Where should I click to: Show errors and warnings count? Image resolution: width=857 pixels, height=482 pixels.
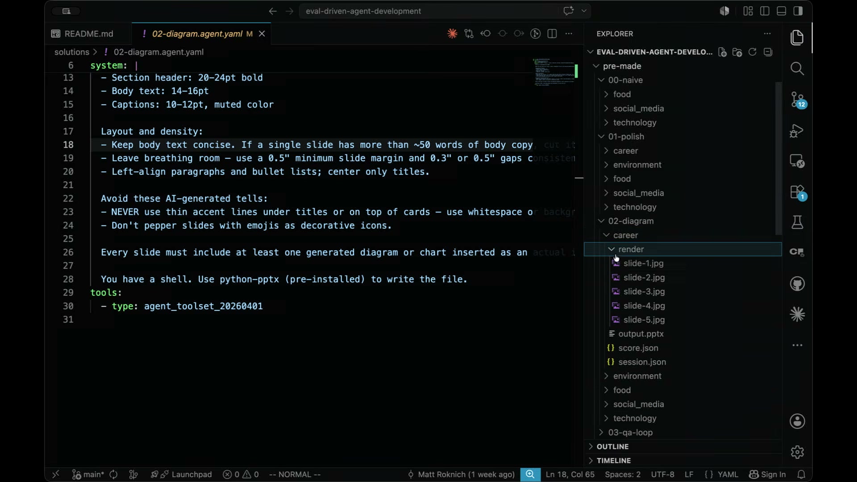(x=241, y=474)
